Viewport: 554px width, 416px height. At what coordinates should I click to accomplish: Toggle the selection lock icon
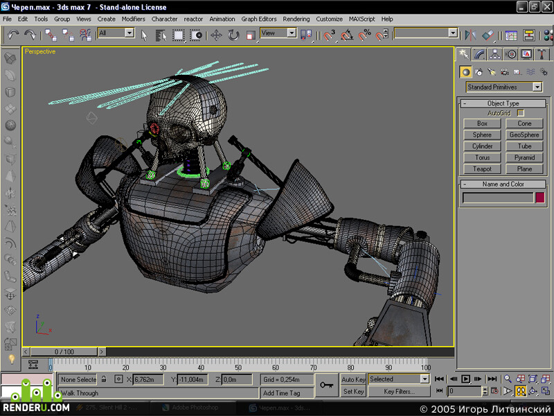pos(104,379)
